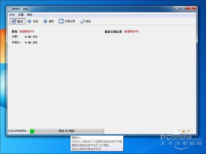Click the block sync progress bar

67,131
